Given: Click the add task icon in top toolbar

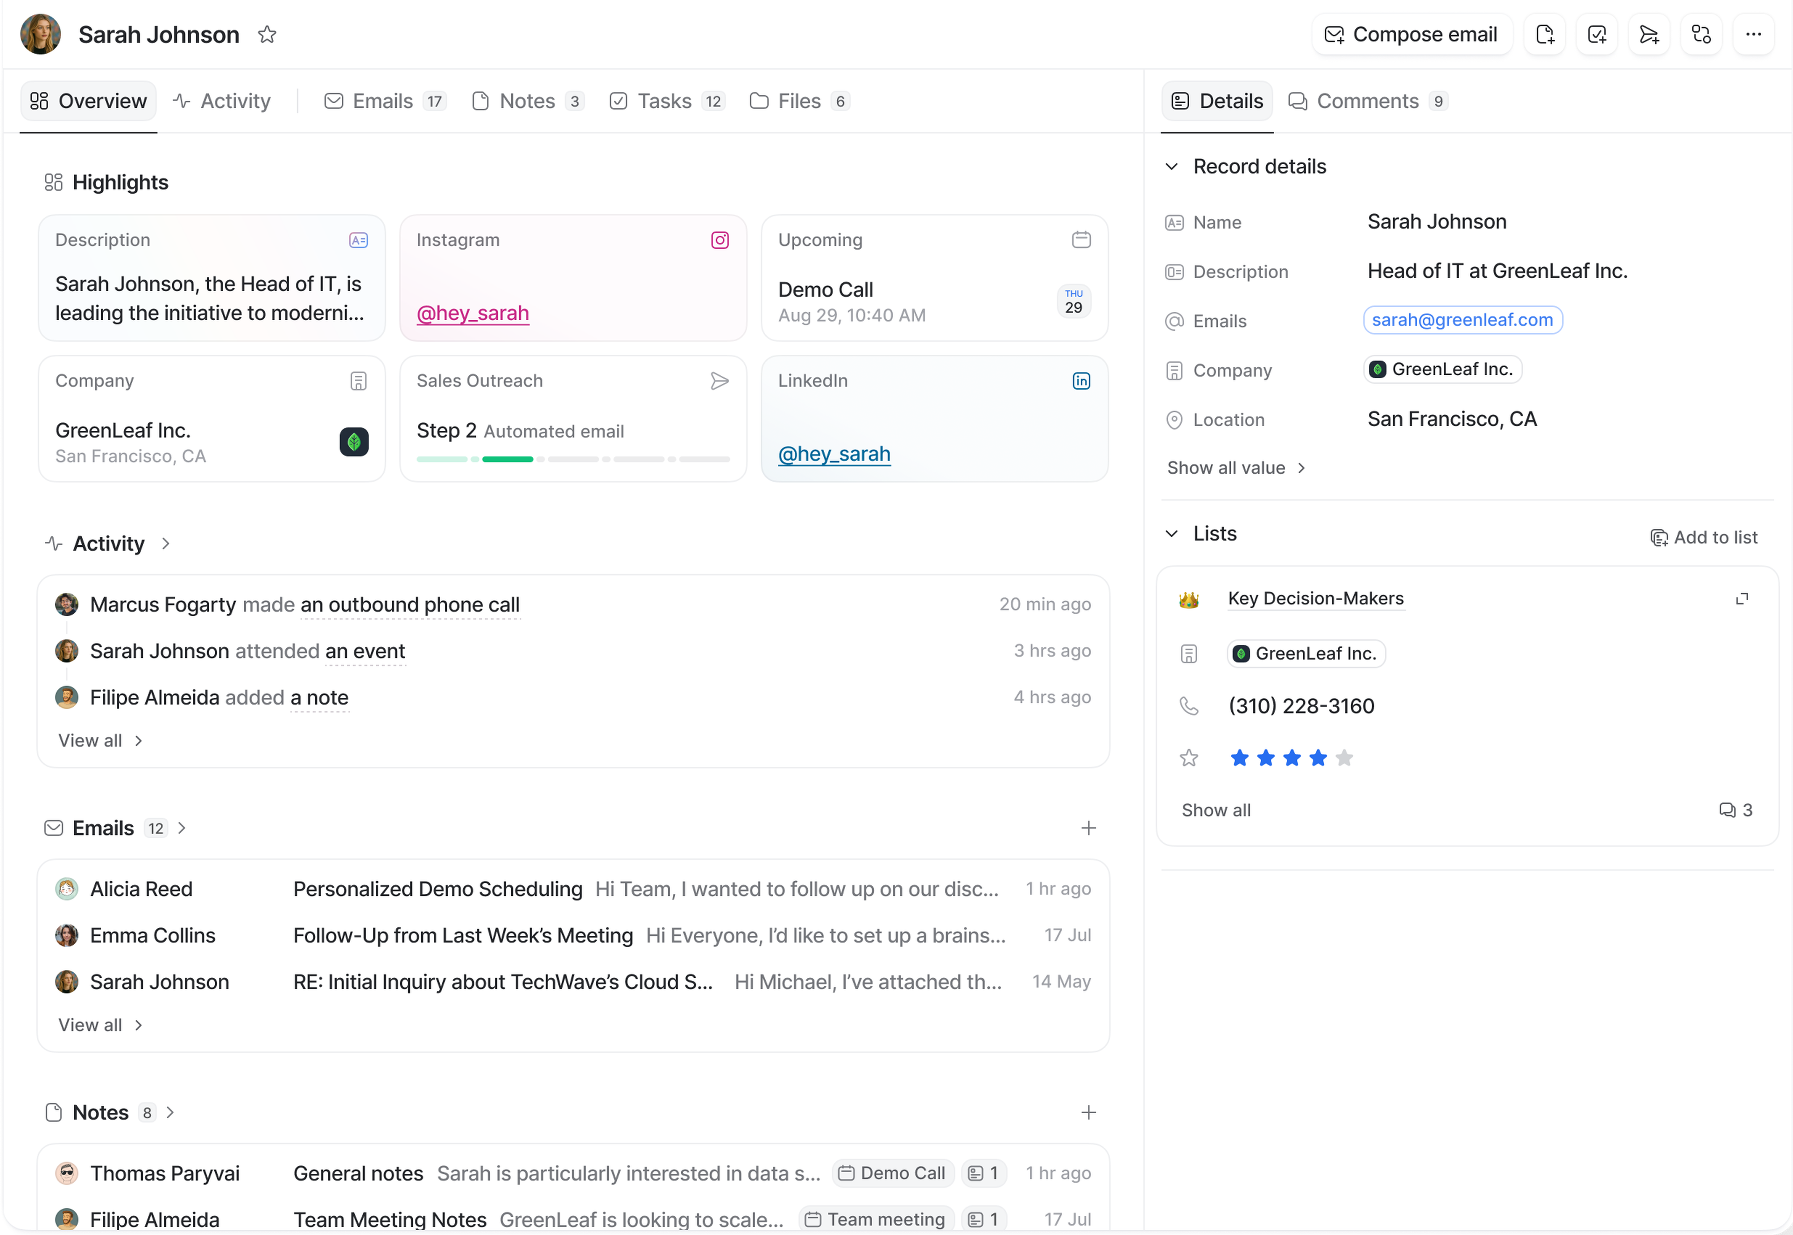Looking at the screenshot, I should [x=1597, y=35].
